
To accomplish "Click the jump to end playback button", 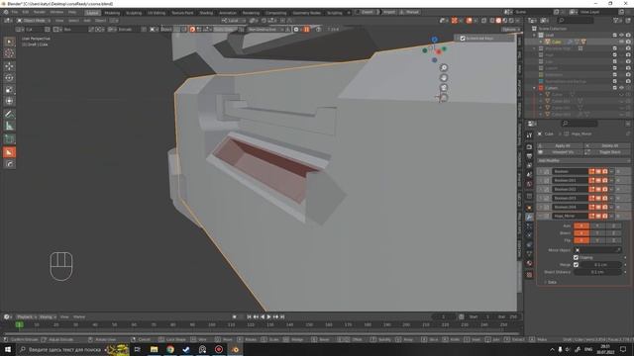I will [x=282, y=316].
